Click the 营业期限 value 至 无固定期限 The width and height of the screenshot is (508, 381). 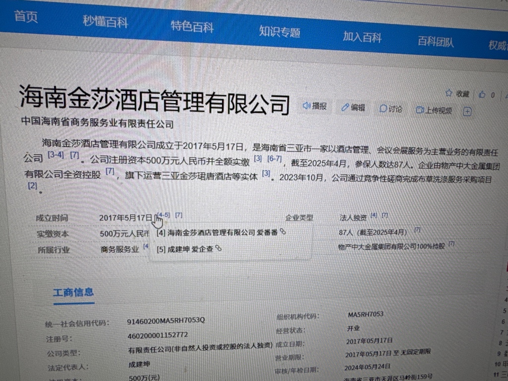(388, 353)
